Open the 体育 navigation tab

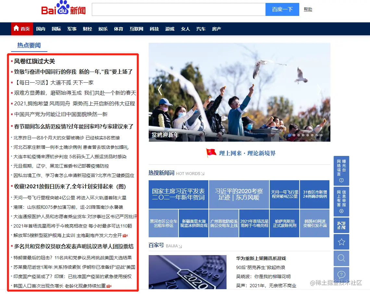tap(118, 29)
